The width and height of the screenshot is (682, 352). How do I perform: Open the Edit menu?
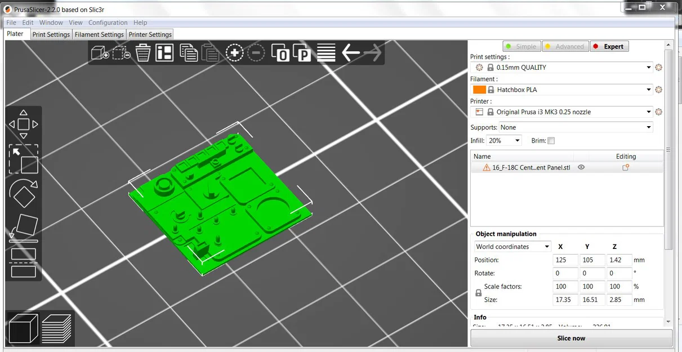click(28, 23)
